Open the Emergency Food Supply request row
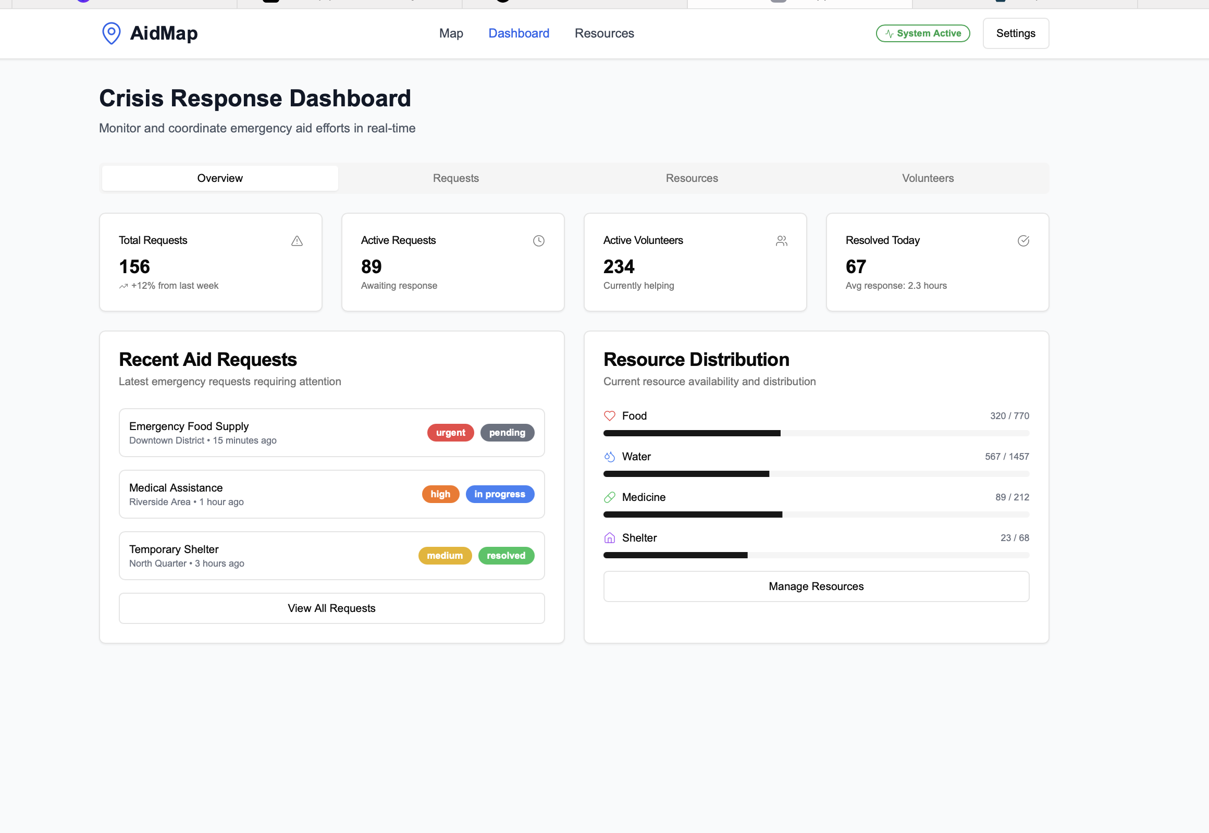Image resolution: width=1209 pixels, height=833 pixels. 272,433
